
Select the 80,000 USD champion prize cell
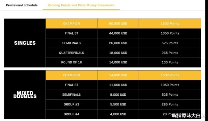(x=118, y=24)
